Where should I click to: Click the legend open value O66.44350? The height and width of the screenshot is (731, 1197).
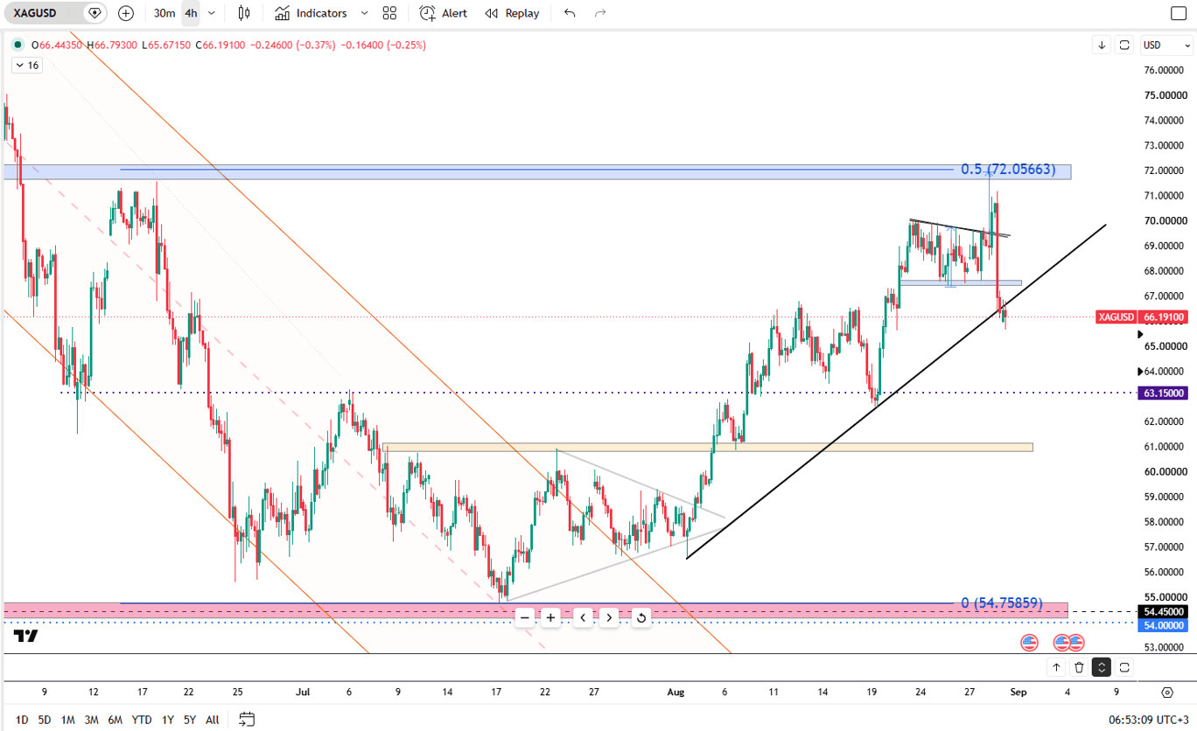57,45
